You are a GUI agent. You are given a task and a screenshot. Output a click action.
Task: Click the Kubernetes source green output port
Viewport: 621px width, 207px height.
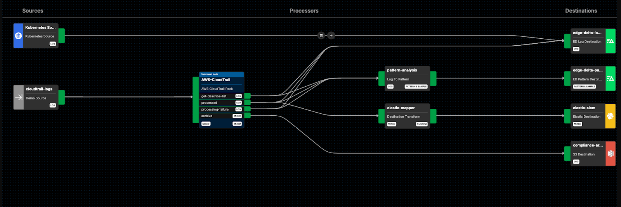62,36
